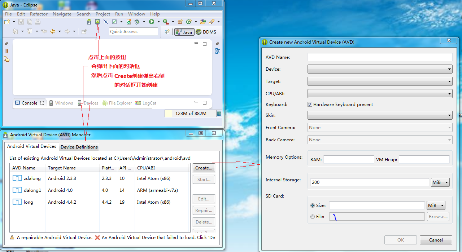Click the Internal Storage 200 field

(x=370, y=182)
